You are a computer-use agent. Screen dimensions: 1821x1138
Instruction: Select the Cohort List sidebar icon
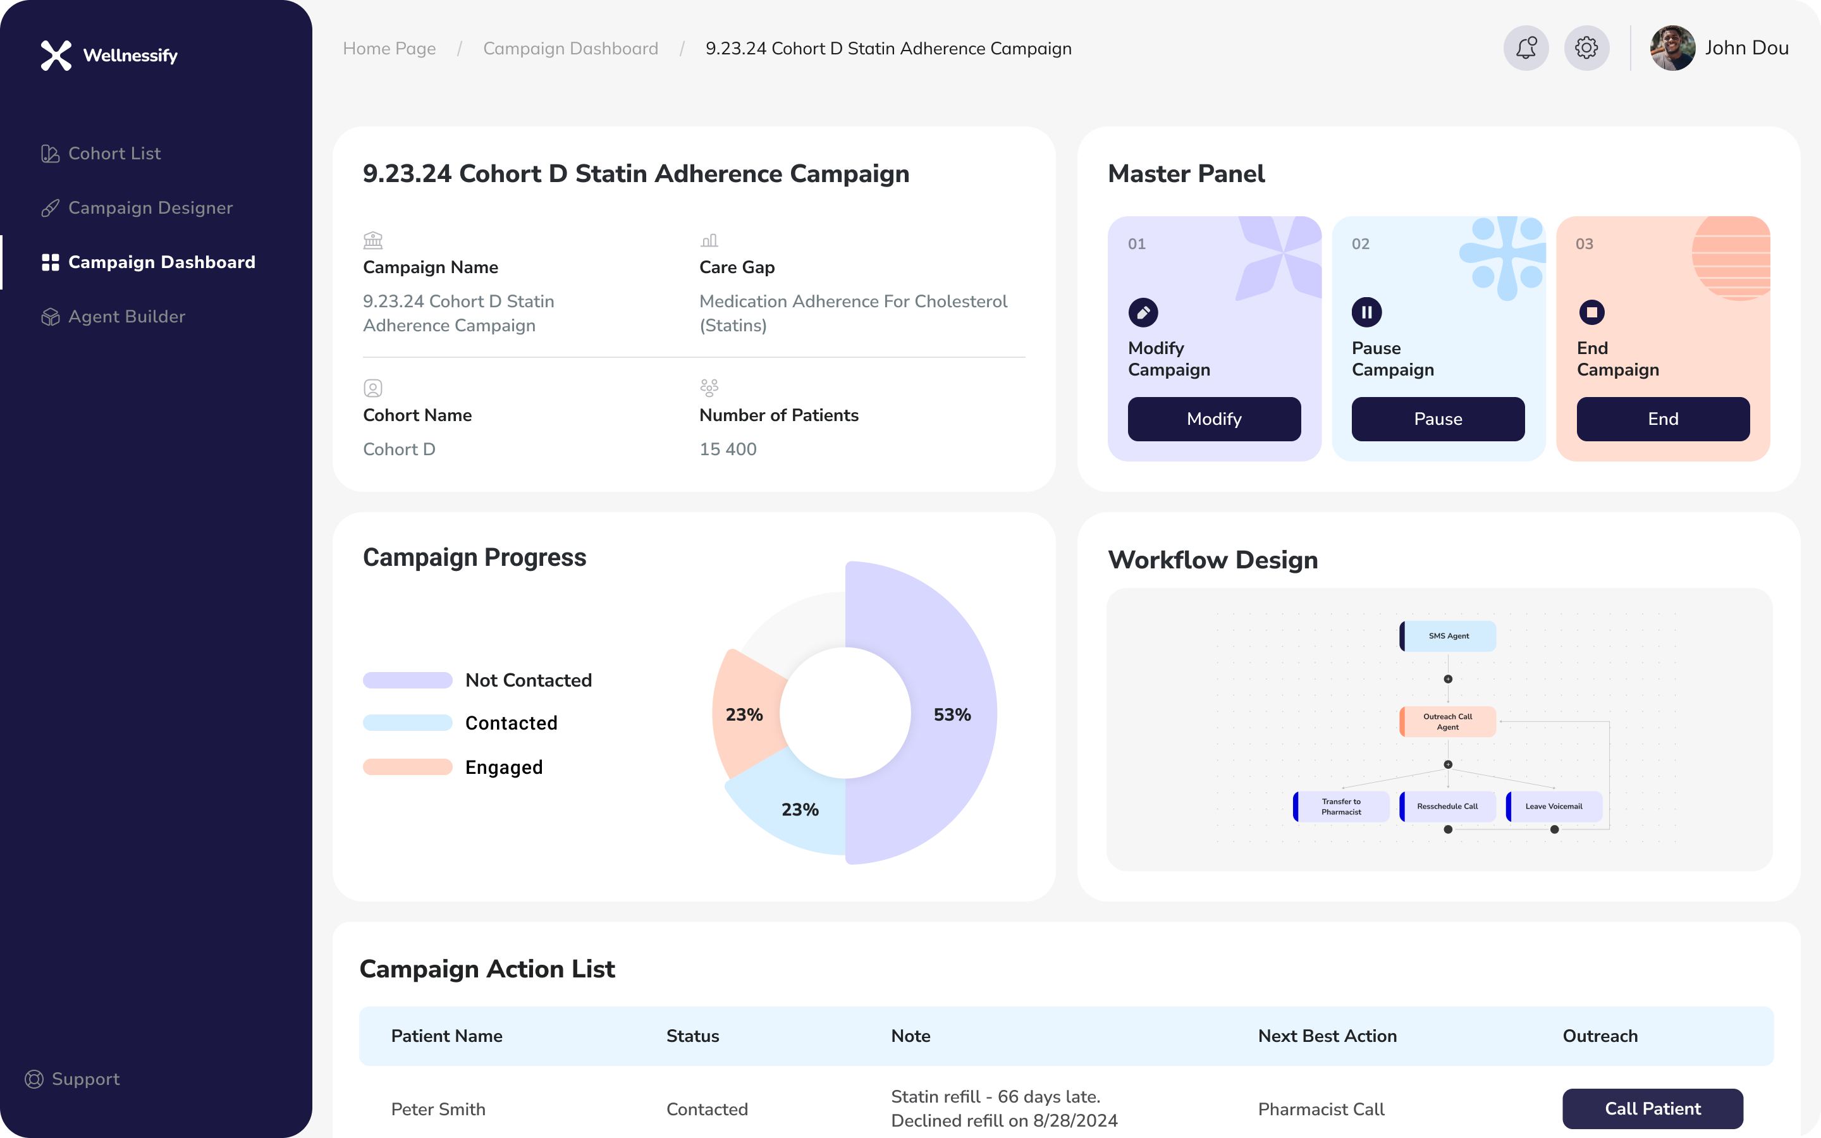(x=50, y=153)
